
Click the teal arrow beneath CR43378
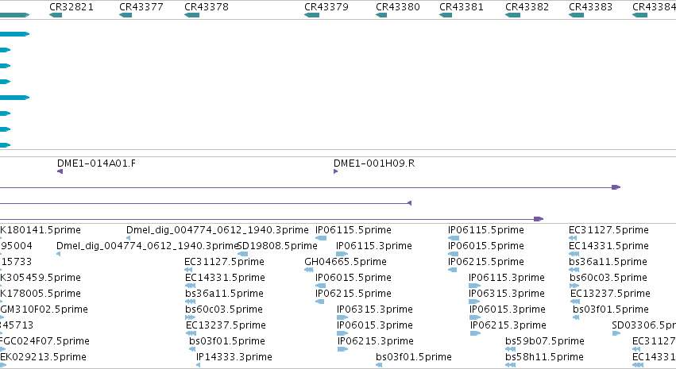coord(192,15)
